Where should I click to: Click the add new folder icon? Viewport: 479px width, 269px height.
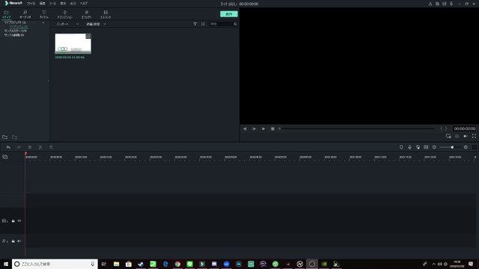pyautogui.click(x=5, y=137)
